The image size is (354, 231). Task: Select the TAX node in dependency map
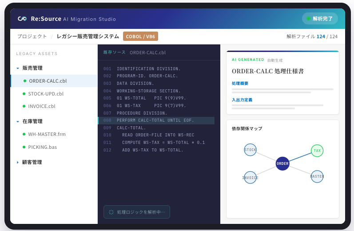point(317,151)
